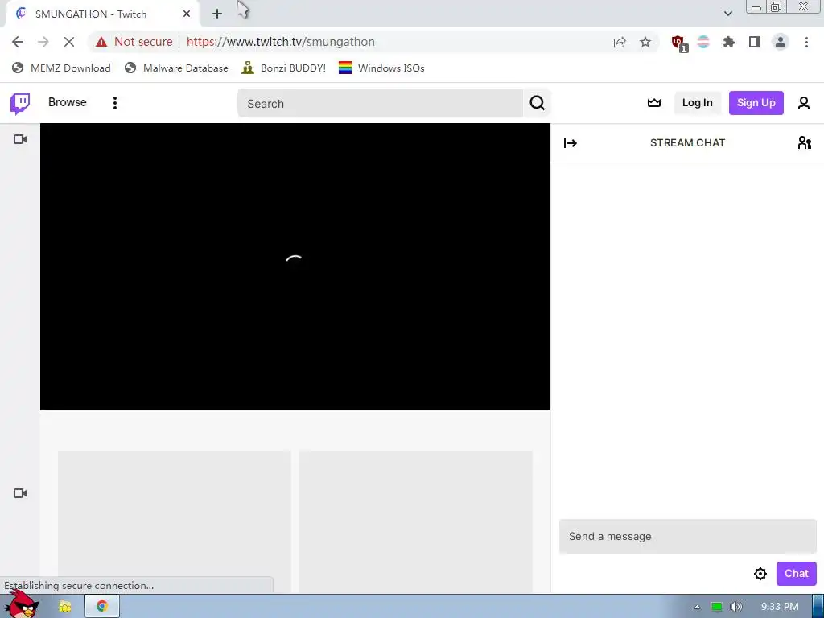Click the black video player area
824x618 pixels.
pos(295,266)
